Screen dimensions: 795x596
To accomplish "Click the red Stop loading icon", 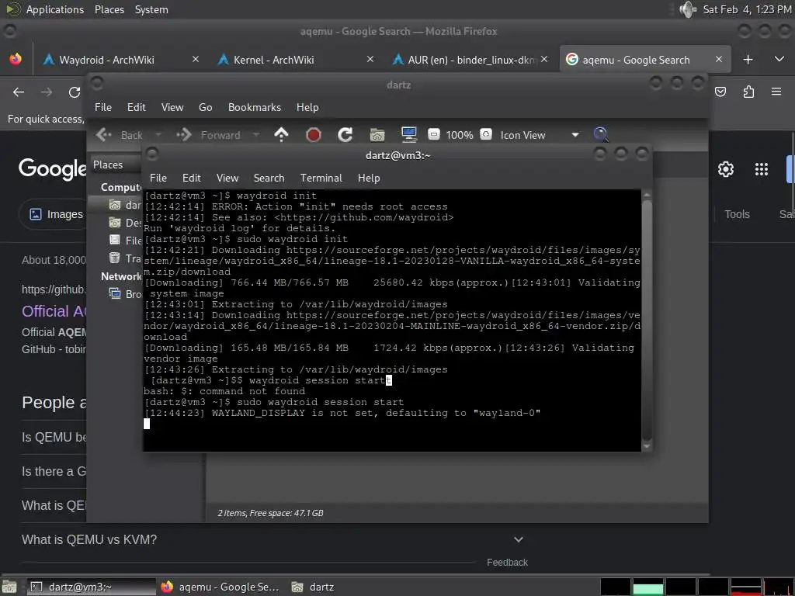I will click(314, 134).
